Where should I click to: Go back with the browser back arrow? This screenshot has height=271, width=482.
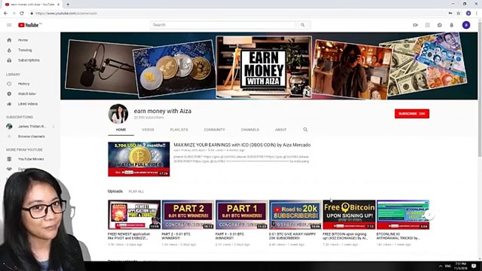[x=6, y=13]
